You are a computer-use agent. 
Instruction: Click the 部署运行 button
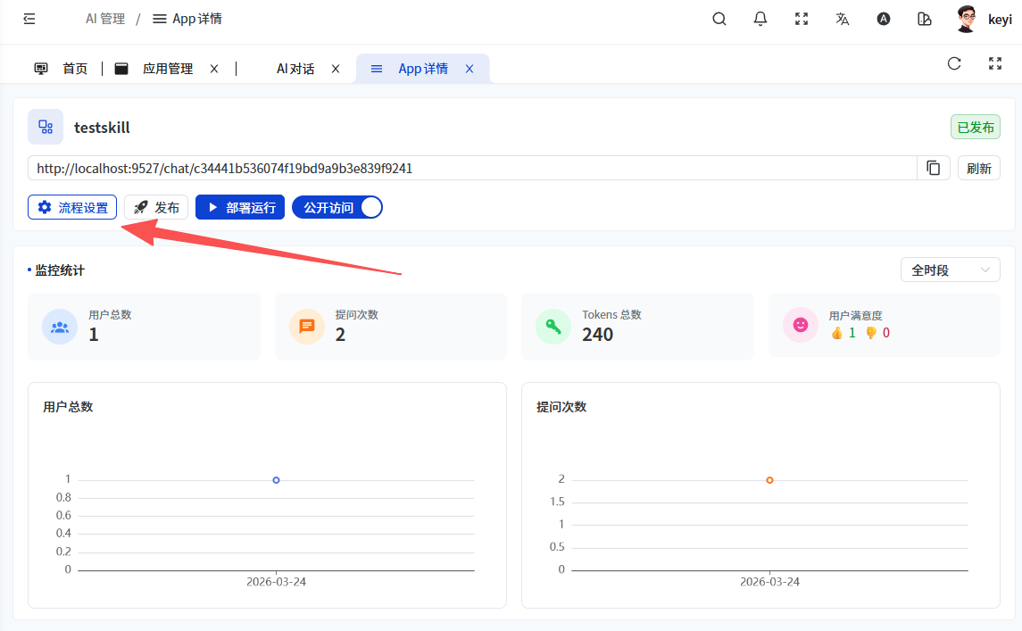pyautogui.click(x=240, y=207)
